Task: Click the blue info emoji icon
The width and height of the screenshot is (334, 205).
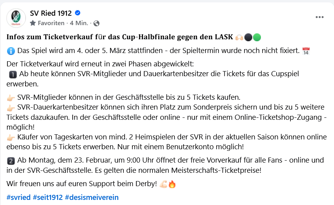Action: click(11, 51)
